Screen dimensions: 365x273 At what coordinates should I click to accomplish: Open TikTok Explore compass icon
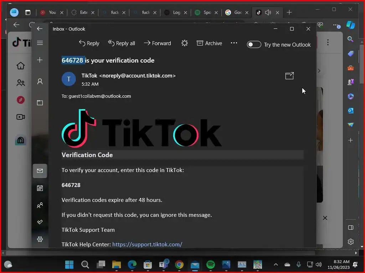[20, 100]
